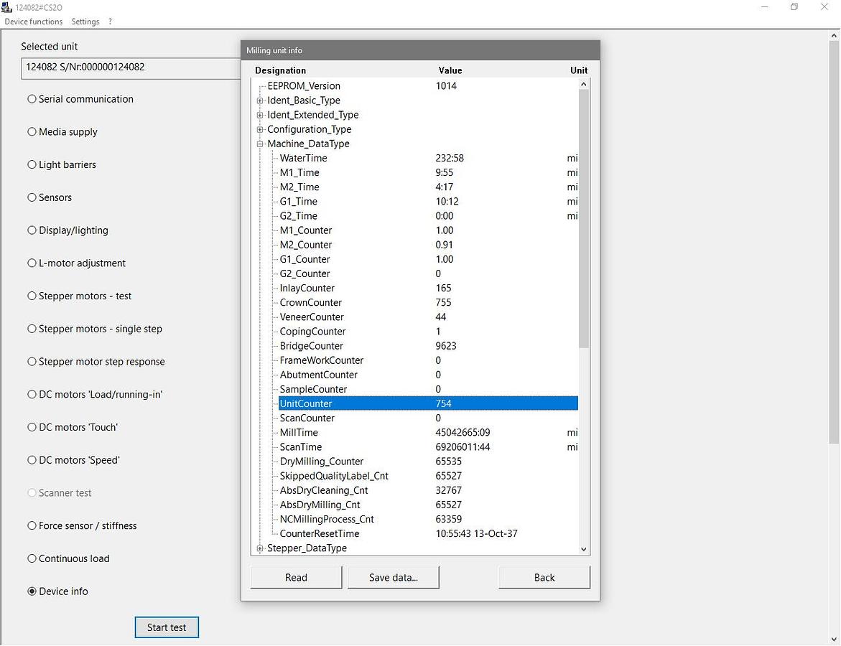Open the Device functions menu
The width and height of the screenshot is (841, 646).
click(x=34, y=22)
